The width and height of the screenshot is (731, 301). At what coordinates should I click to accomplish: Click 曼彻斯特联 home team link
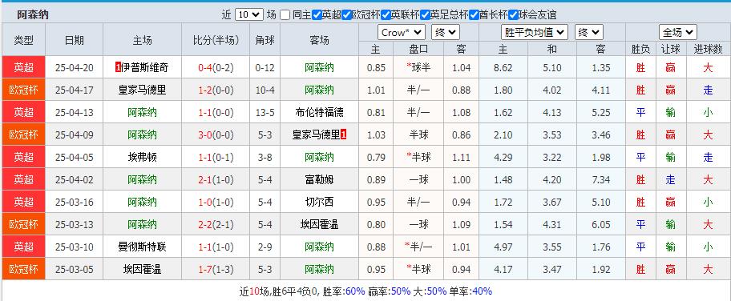[x=142, y=247]
